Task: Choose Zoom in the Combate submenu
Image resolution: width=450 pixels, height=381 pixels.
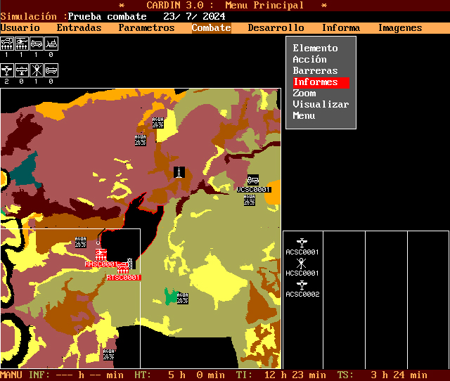Action: pos(304,93)
